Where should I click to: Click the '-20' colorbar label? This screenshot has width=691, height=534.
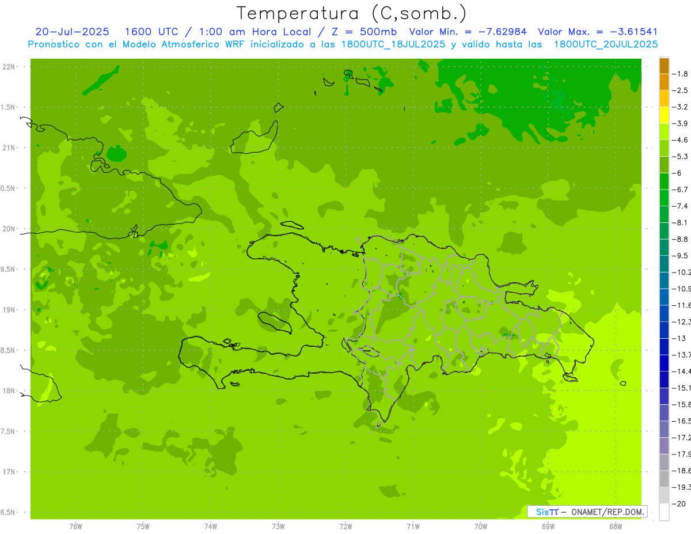[679, 503]
